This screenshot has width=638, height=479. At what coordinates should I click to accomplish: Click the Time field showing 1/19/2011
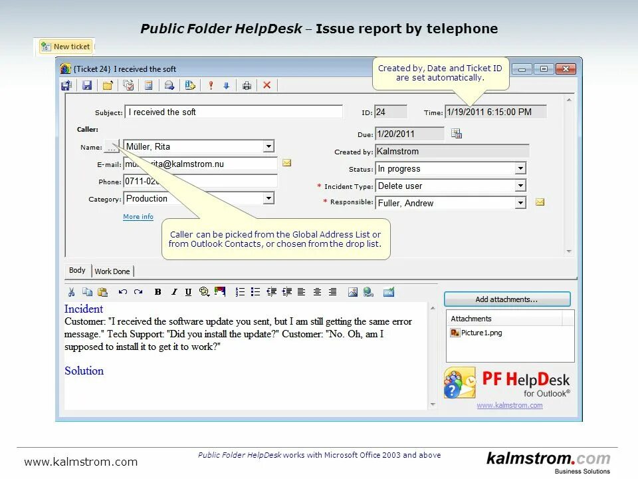(x=496, y=112)
